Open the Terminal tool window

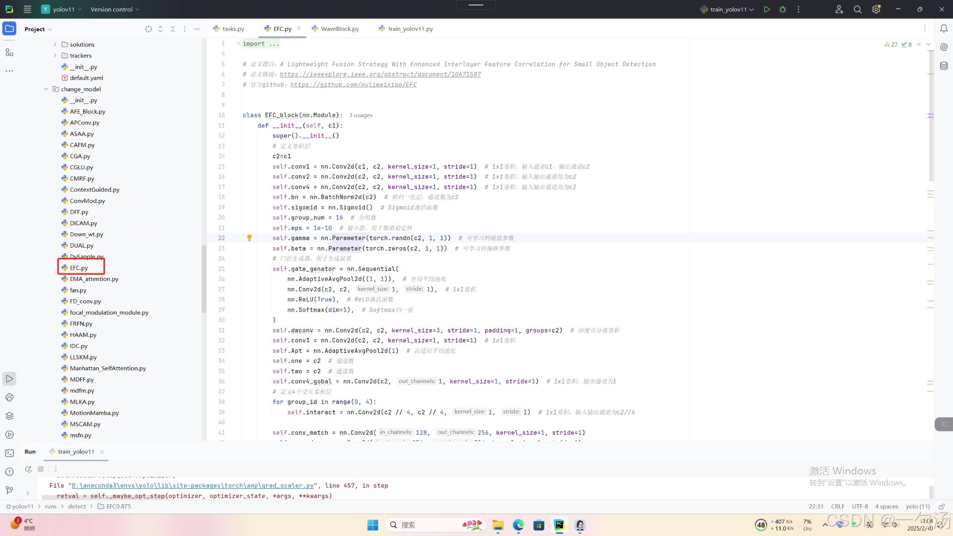9,453
